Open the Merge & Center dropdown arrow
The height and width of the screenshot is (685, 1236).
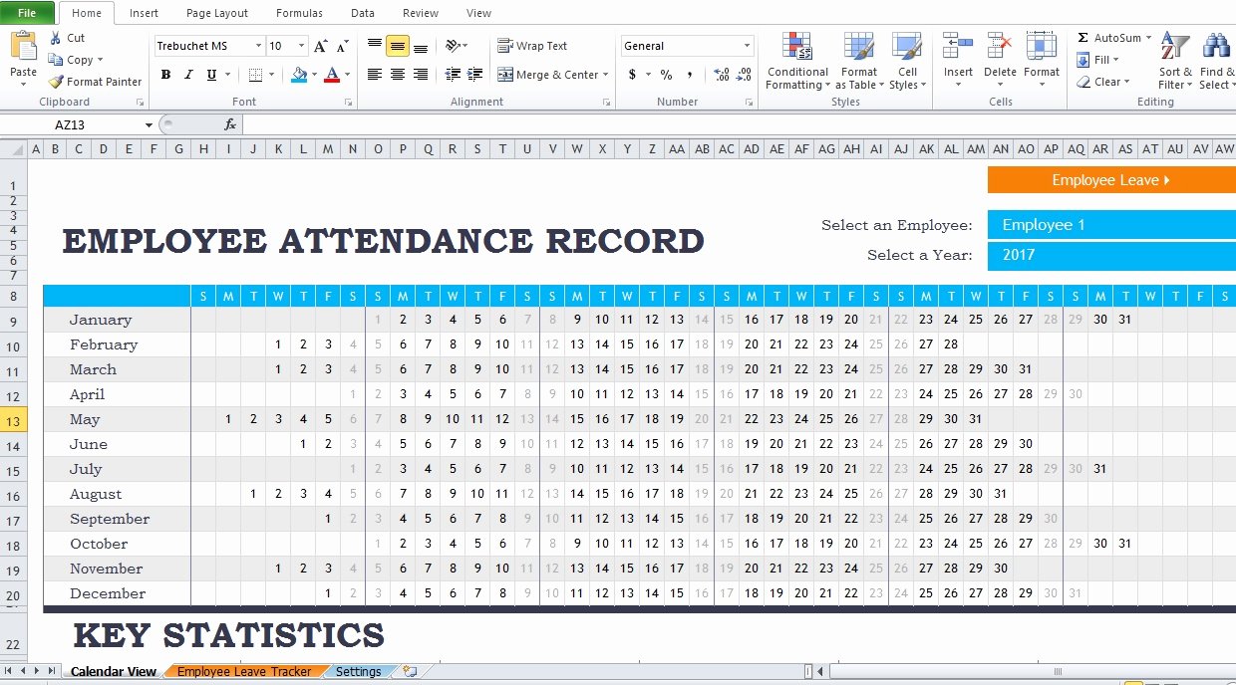coord(606,75)
